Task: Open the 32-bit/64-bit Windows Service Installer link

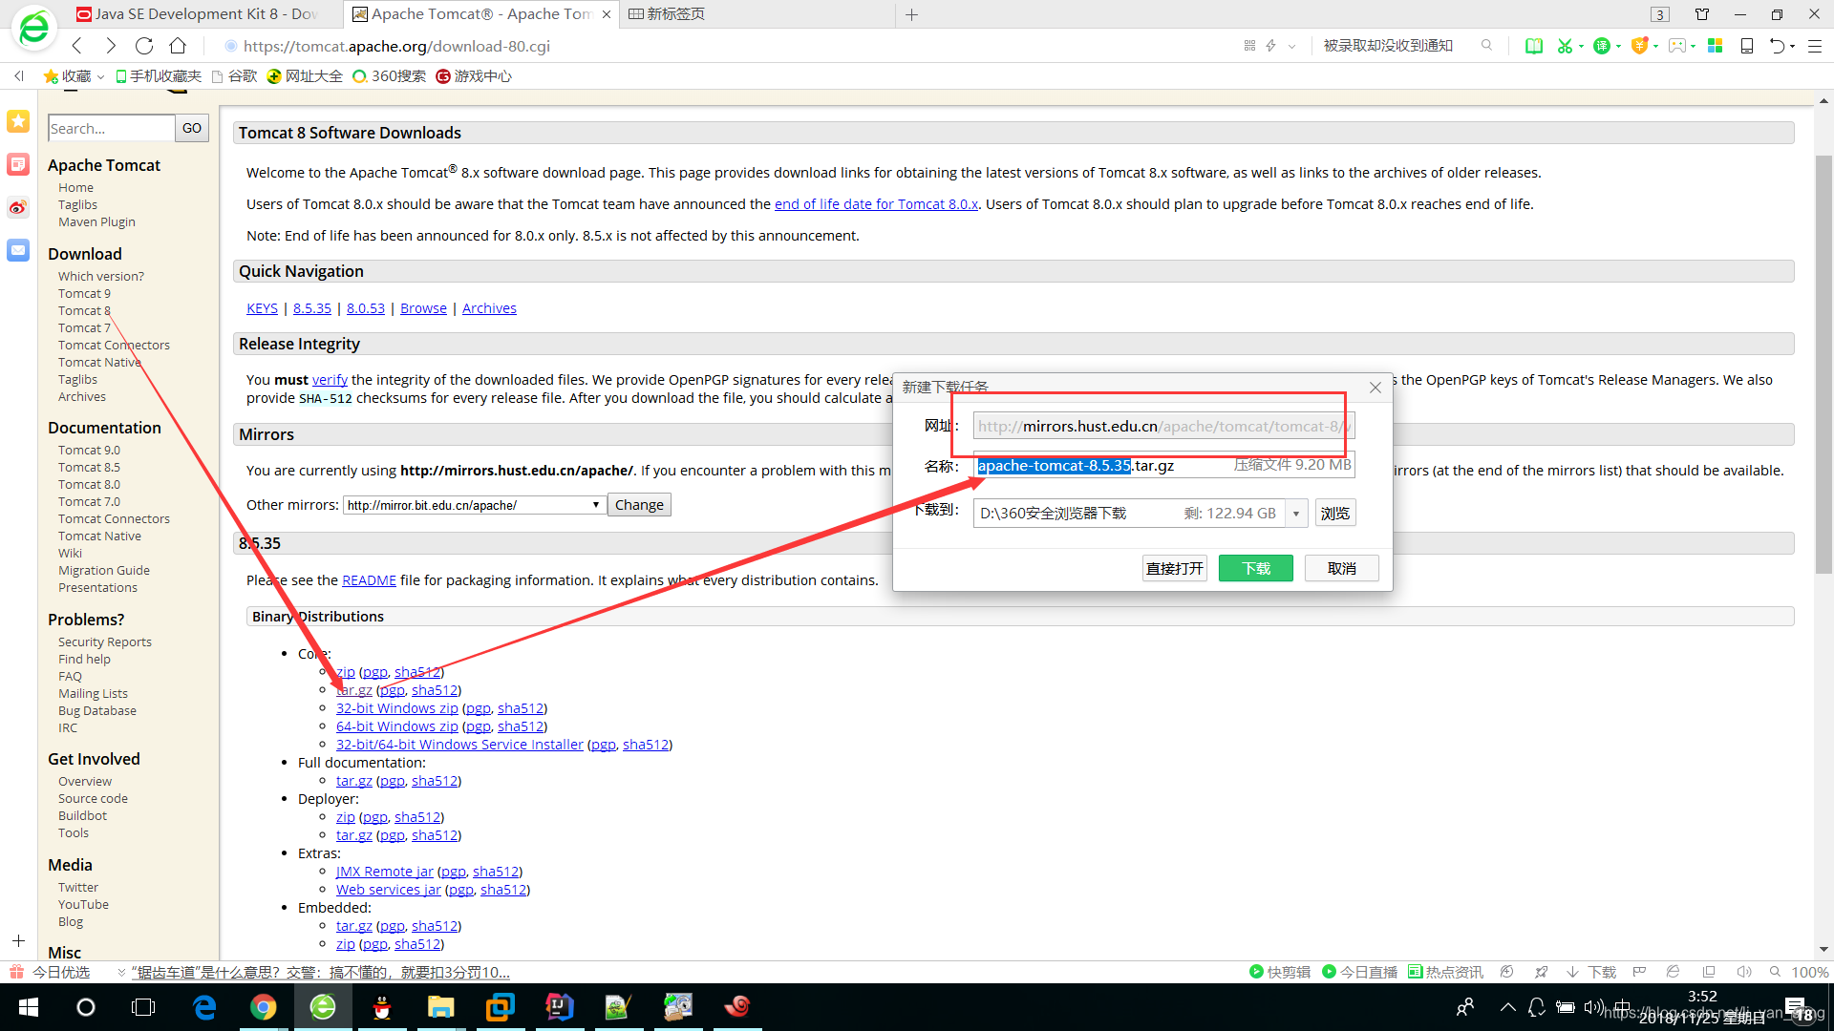Action: click(x=459, y=745)
